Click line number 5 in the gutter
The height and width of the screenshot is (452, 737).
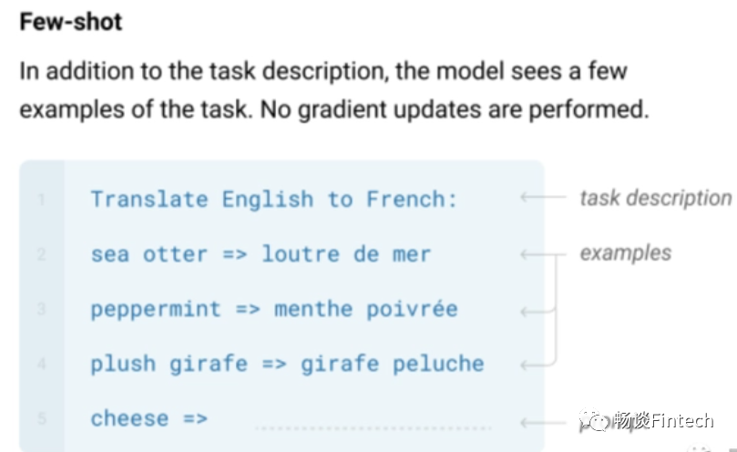coord(42,419)
